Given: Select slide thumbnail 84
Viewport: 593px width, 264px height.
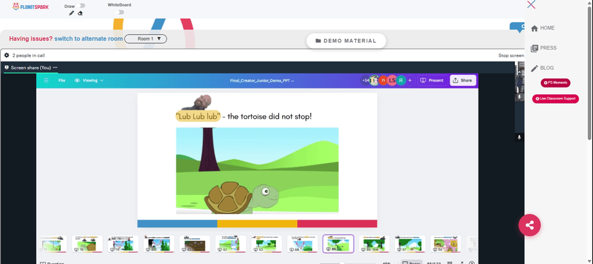Looking at the screenshot, I should [302, 244].
